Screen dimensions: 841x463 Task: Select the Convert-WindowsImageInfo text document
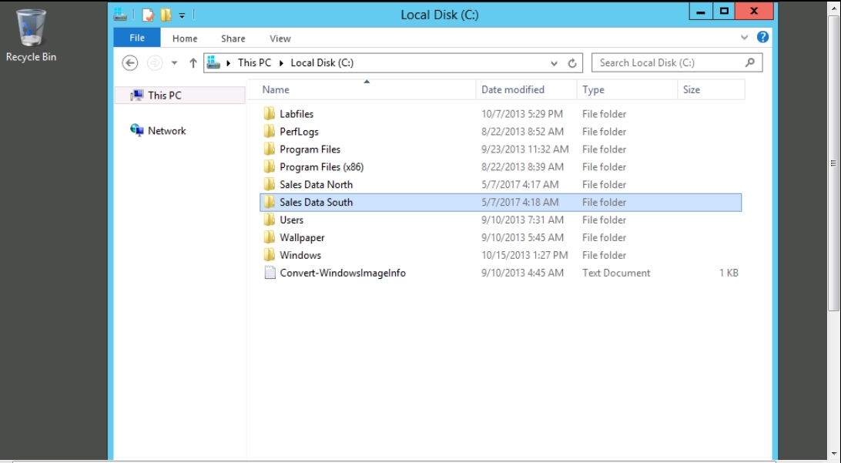(342, 273)
